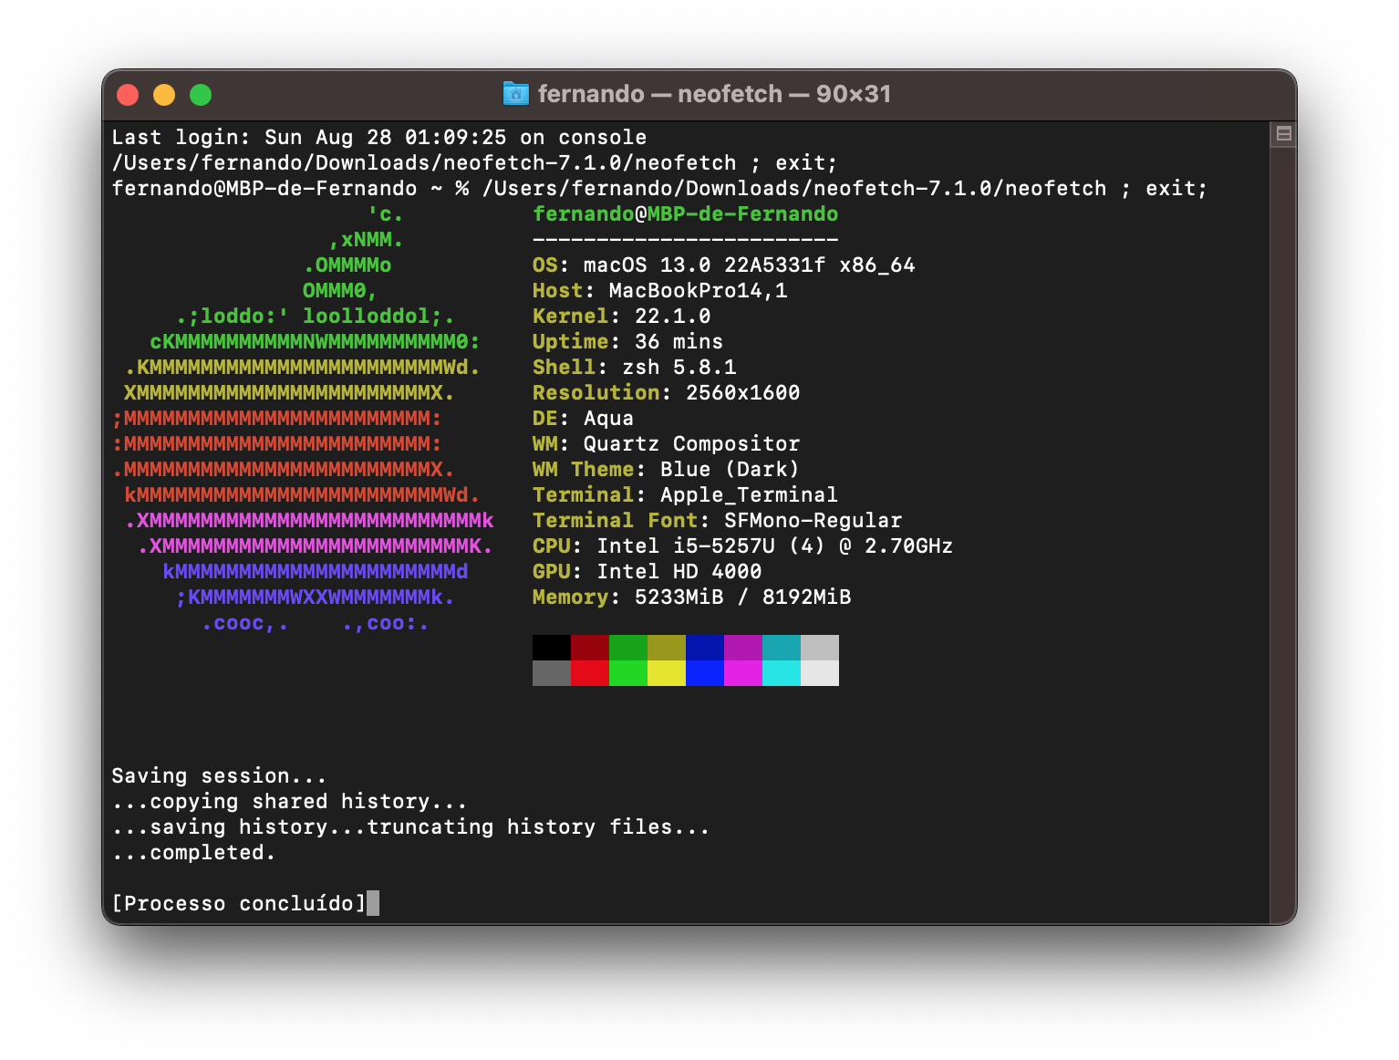Screen dimensions: 1399x1060
Task: Minimize the window using the yellow button
Action: point(164,95)
